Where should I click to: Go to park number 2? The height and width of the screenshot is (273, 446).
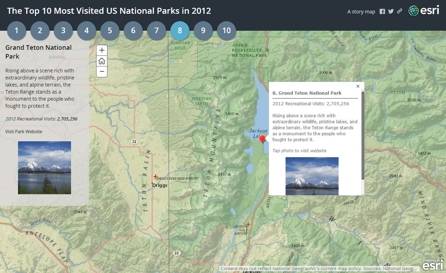(40, 31)
